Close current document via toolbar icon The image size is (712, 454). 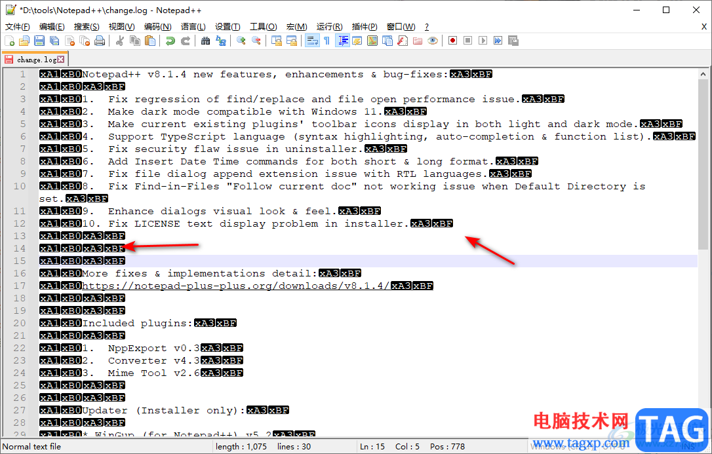pyautogui.click(x=69, y=41)
